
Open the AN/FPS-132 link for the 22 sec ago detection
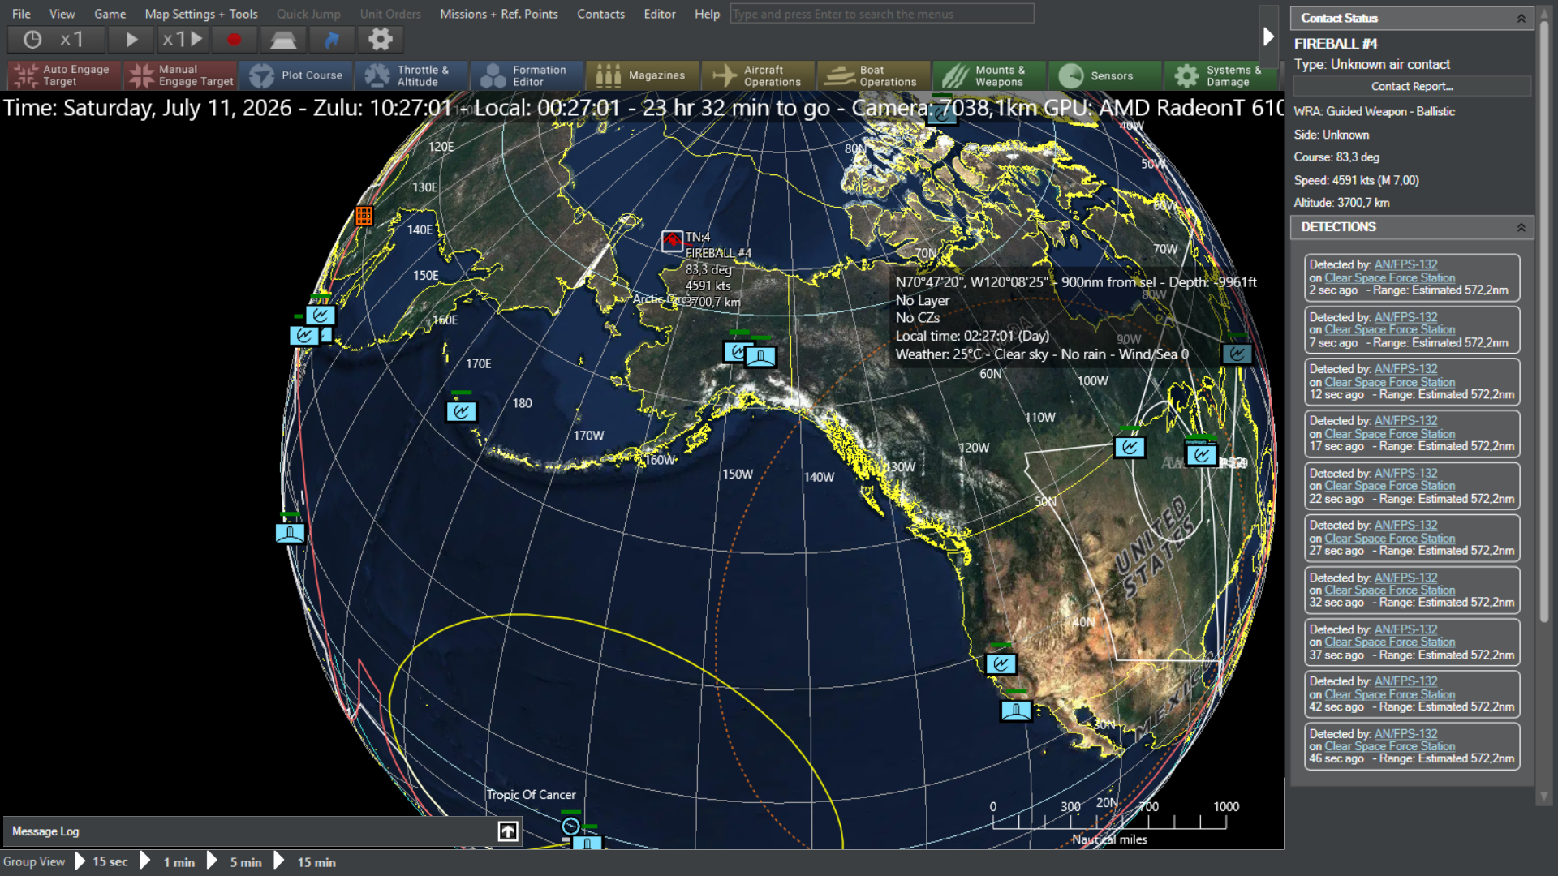[x=1405, y=473]
